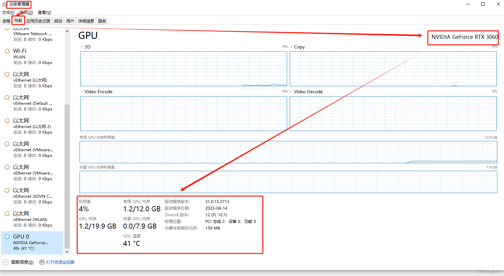This screenshot has height=276, width=504.
Task: Click GPU memory 1.2/19.9 GB value
Action: pyautogui.click(x=97, y=226)
